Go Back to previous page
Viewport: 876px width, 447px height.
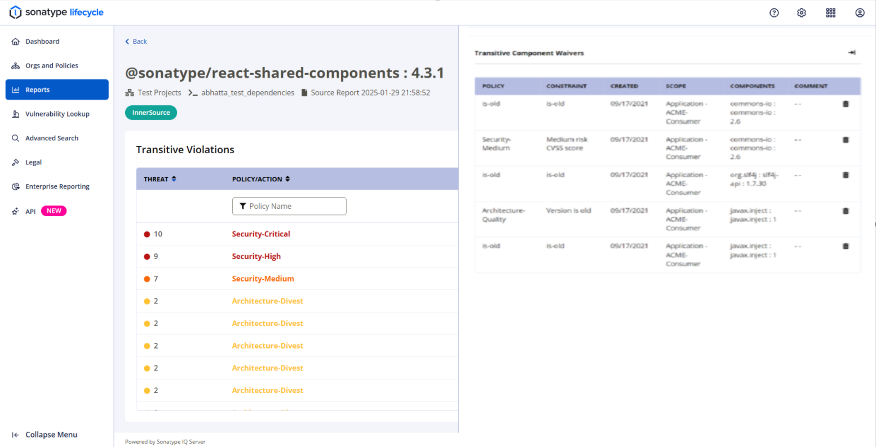(136, 41)
